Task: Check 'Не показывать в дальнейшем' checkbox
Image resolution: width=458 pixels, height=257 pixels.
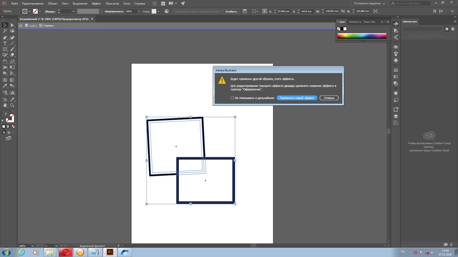Action: click(x=232, y=98)
